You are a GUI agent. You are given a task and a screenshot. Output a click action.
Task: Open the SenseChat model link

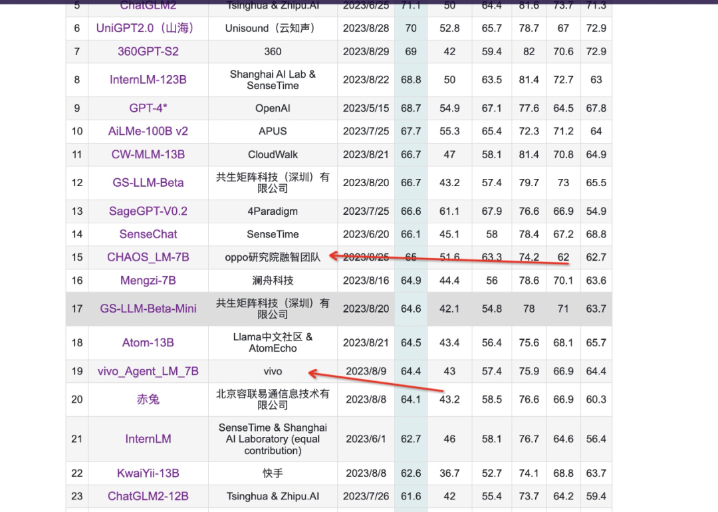(x=148, y=235)
